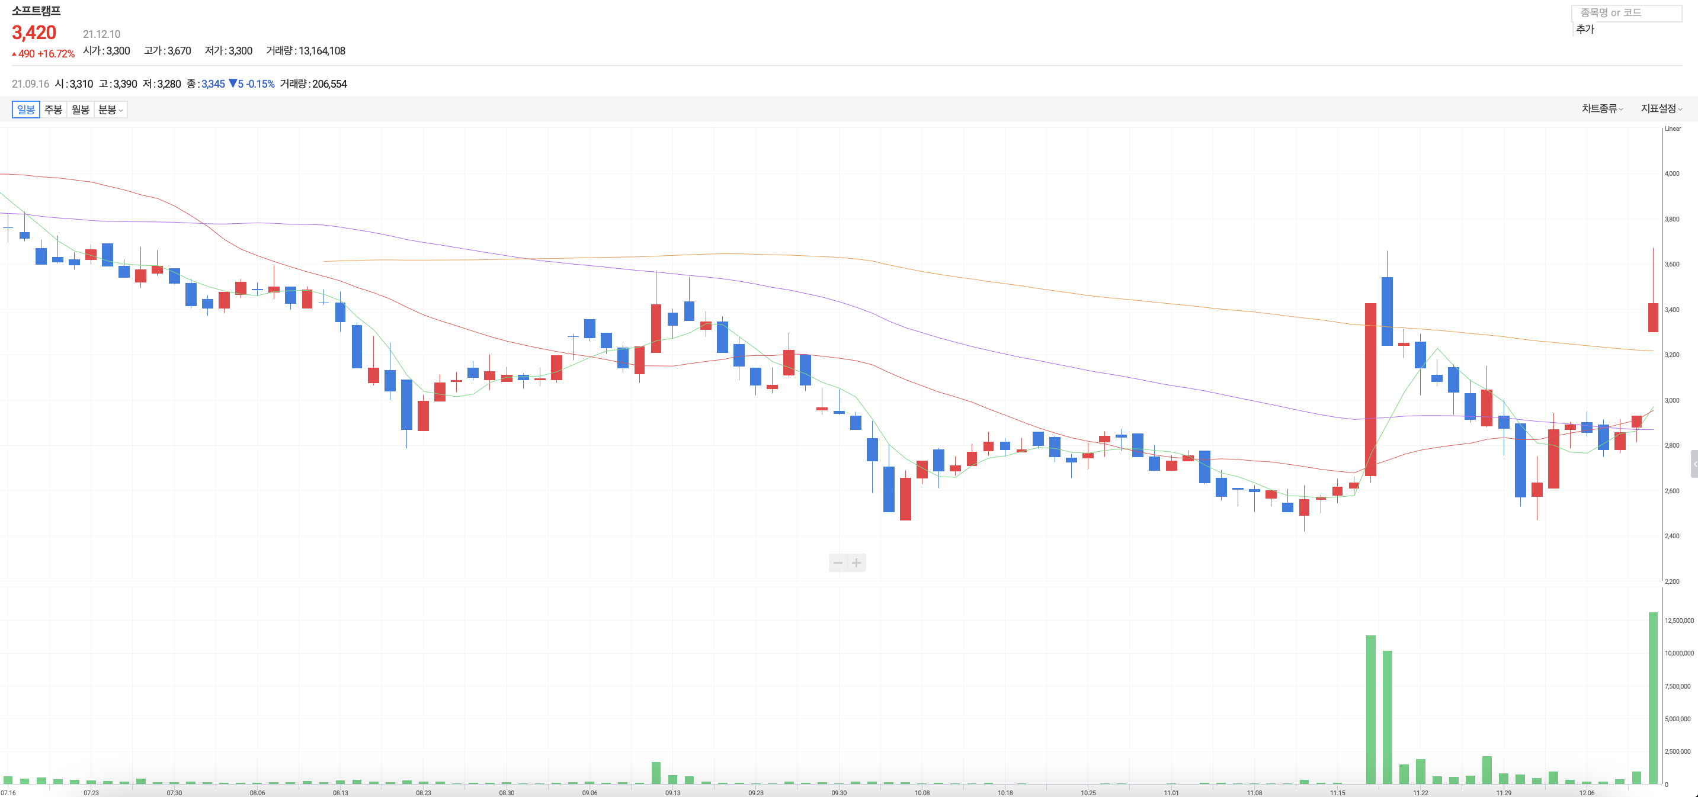
Task: Click the tallest green volume bar at far right
Action: pos(1652,698)
